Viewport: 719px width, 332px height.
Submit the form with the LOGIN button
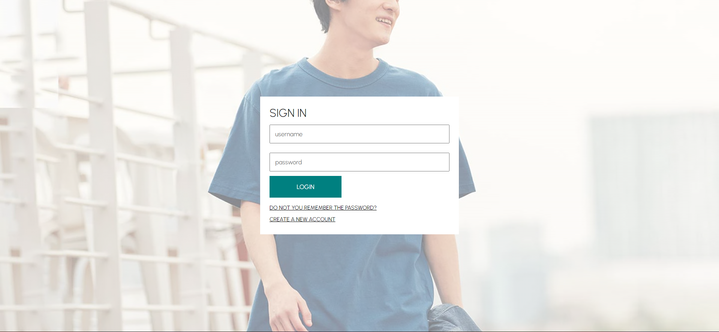coord(305,187)
